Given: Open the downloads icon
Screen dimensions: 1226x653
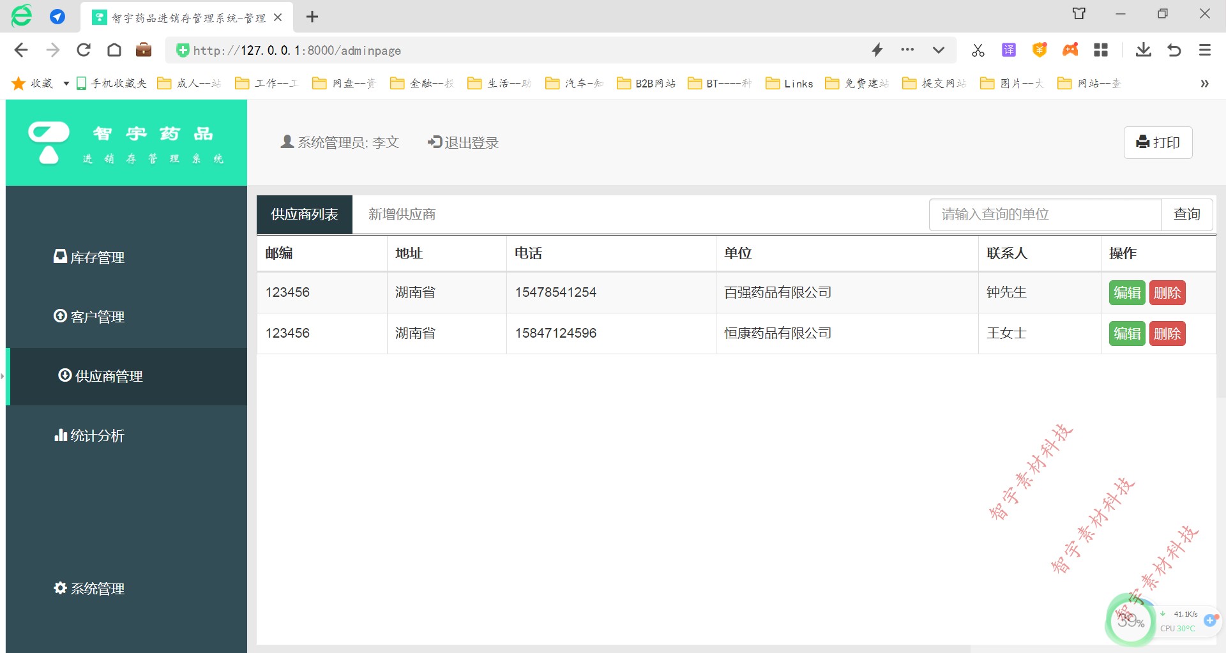Looking at the screenshot, I should point(1143,50).
